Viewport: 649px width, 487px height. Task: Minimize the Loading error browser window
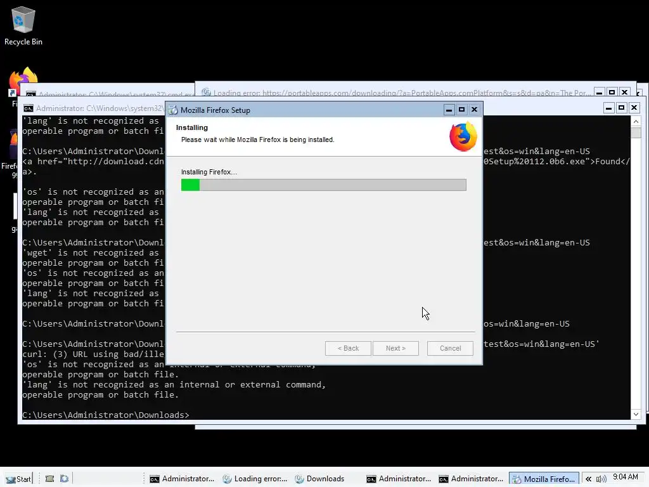599,93
